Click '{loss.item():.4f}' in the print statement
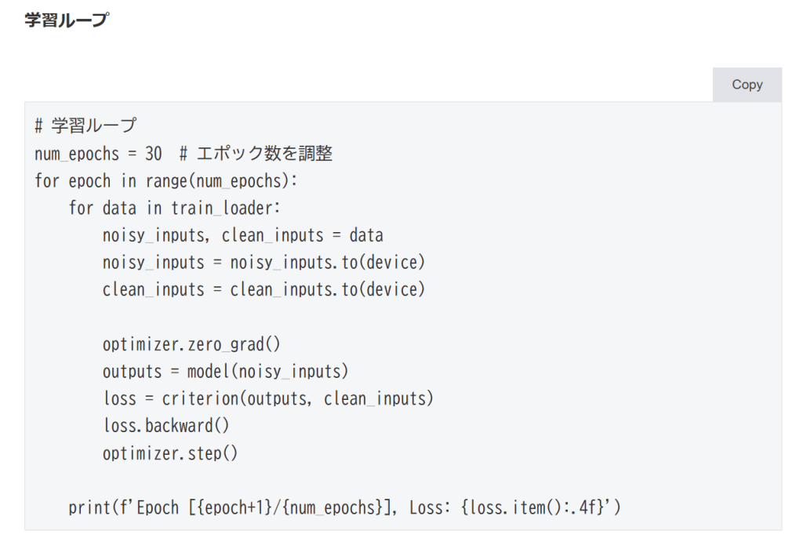 click(532, 507)
